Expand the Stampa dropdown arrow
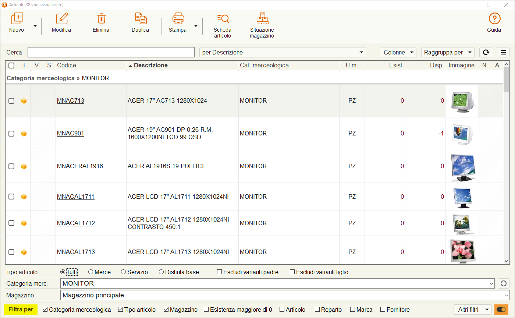This screenshot has width=515, height=318. pos(196,26)
